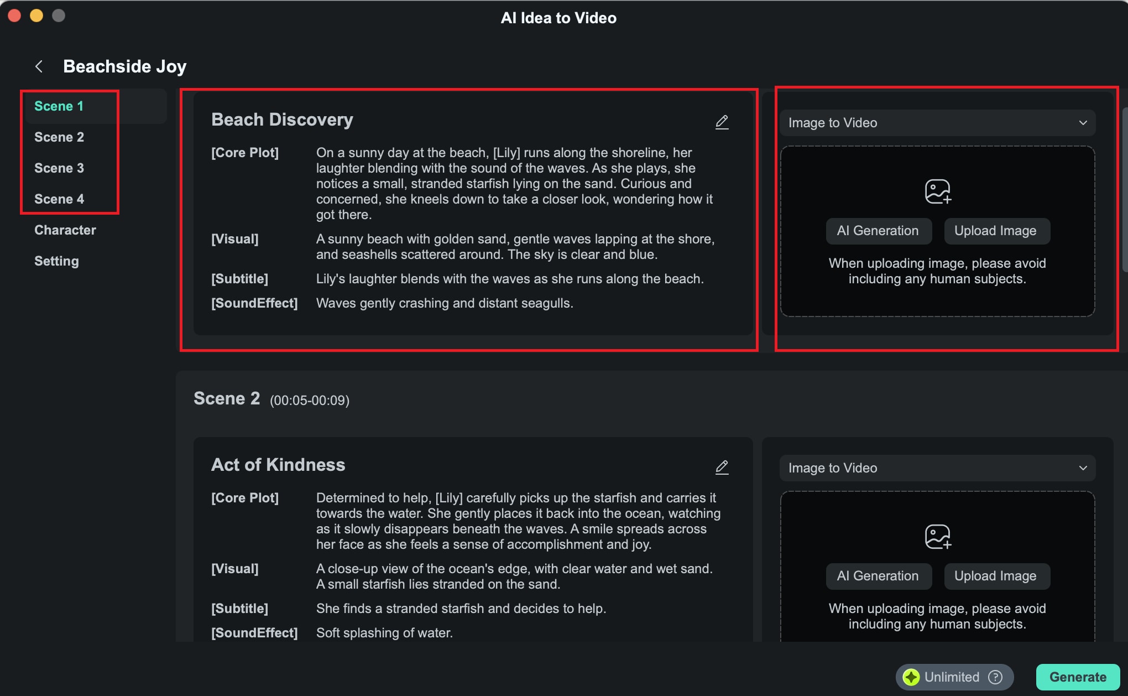Switch to Scene 4 in the sidebar
The image size is (1128, 696).
click(x=59, y=199)
